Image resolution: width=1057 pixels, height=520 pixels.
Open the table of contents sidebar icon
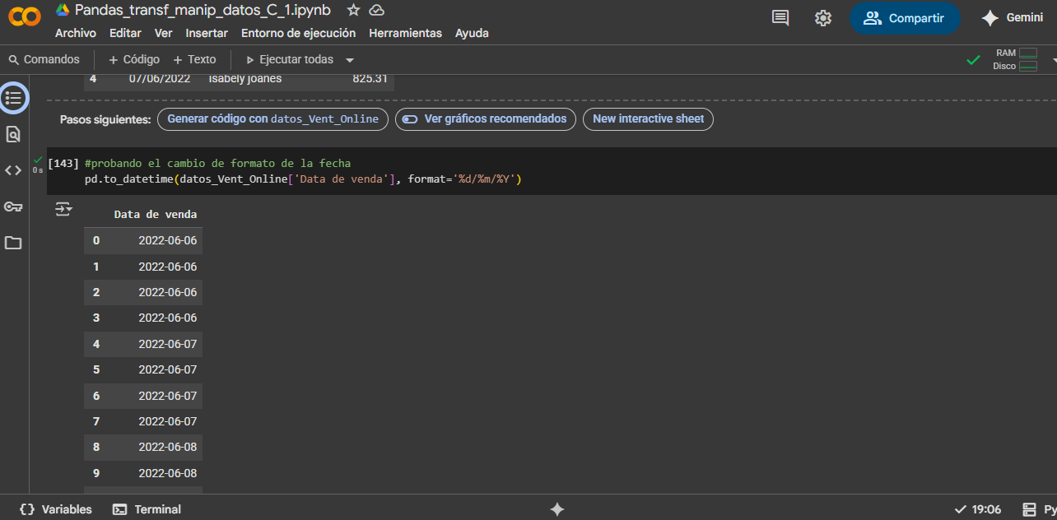13,98
